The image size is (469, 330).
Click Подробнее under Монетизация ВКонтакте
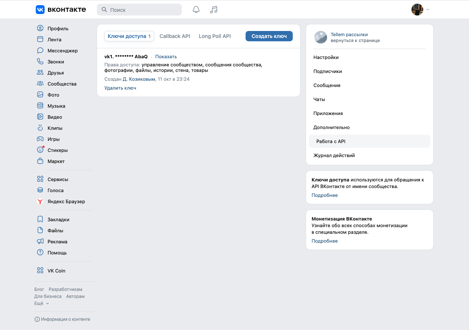[x=324, y=241]
